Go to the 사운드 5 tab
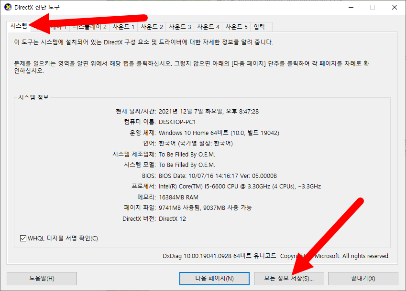This screenshot has height=291, width=406. pos(236,27)
